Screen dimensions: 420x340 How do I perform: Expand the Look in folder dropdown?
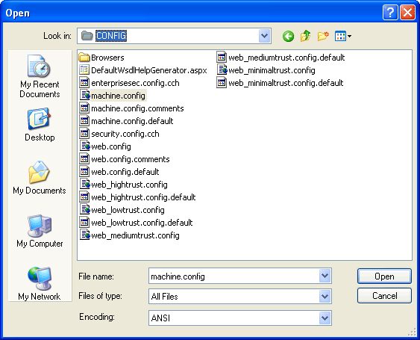[264, 36]
